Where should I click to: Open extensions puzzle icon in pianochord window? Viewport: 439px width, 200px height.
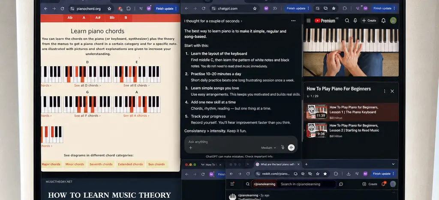[x=129, y=9]
